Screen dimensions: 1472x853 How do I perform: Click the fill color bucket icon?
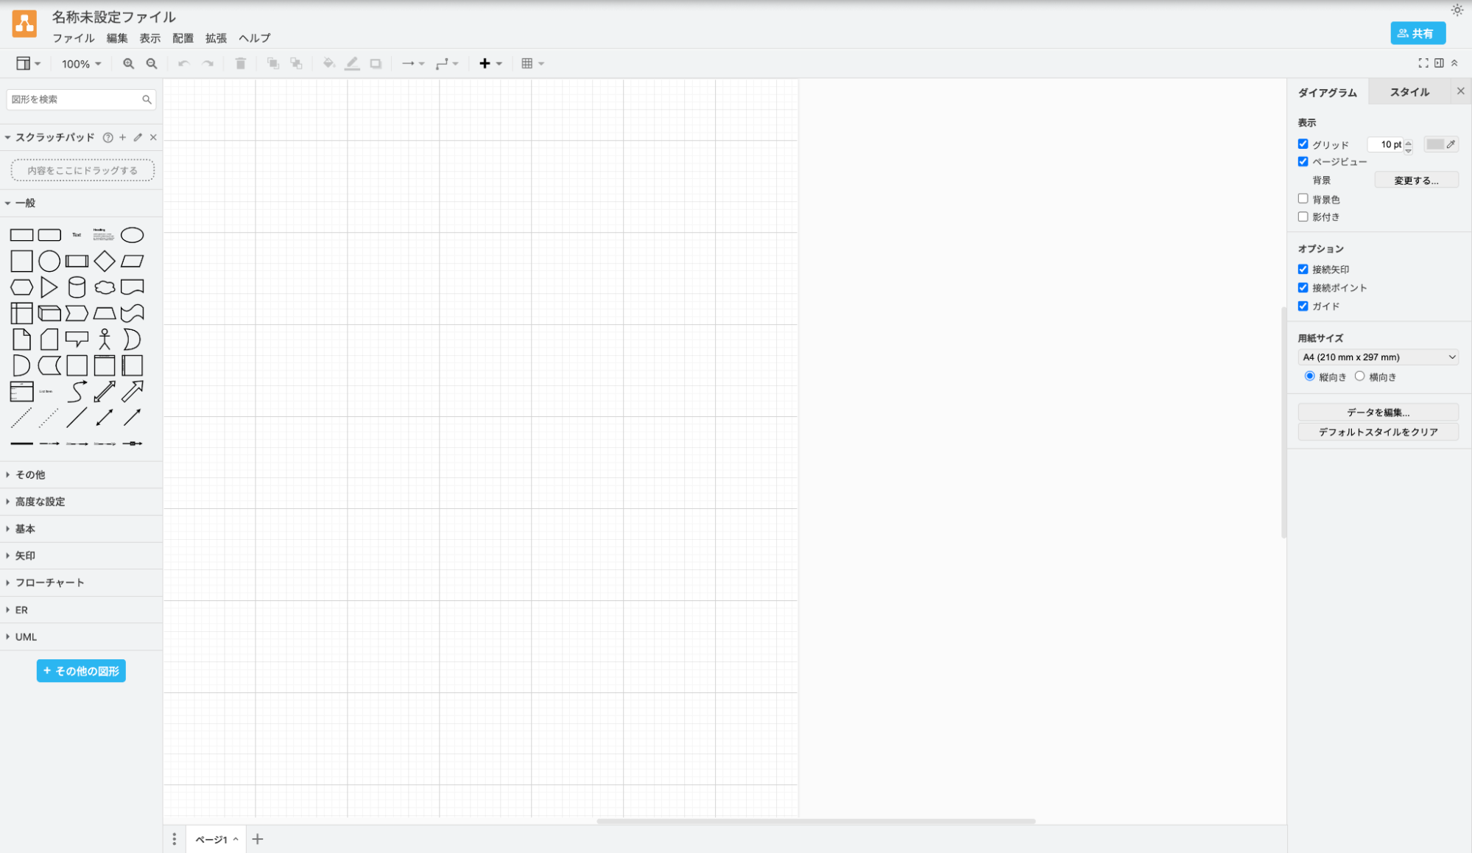pos(328,64)
